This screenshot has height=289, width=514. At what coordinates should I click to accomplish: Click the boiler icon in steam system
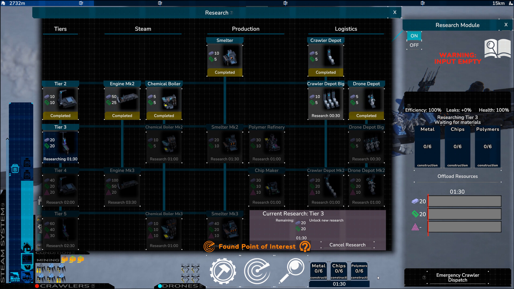[x=15, y=169]
